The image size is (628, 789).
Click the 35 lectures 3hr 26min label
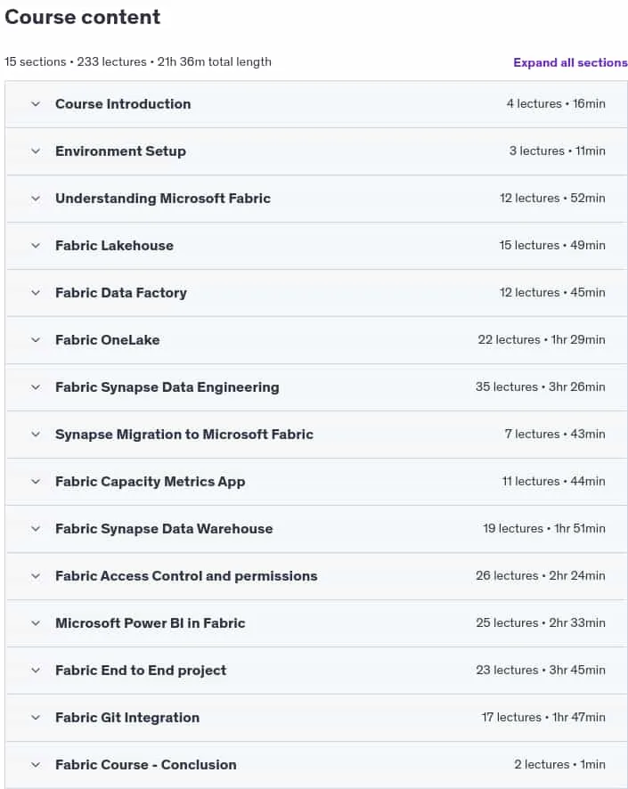(x=541, y=387)
